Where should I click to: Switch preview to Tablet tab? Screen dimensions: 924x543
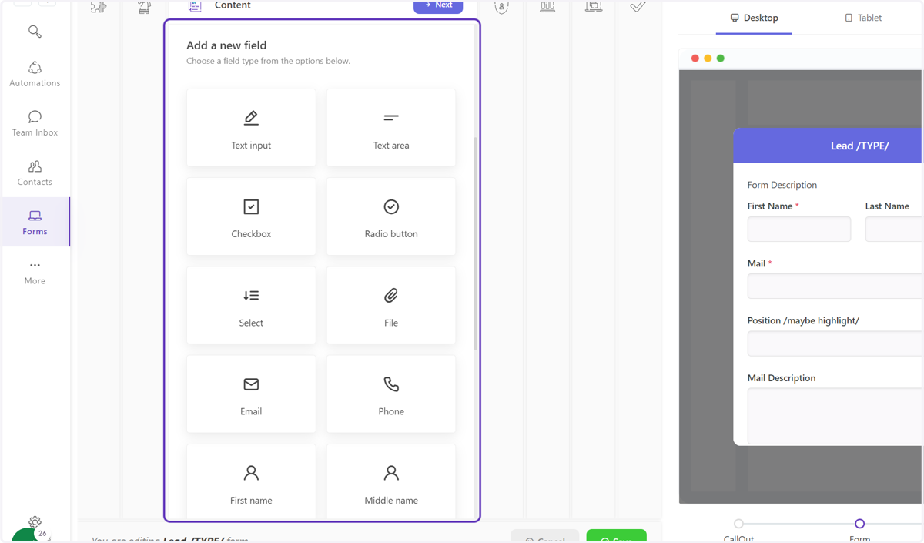(x=863, y=18)
